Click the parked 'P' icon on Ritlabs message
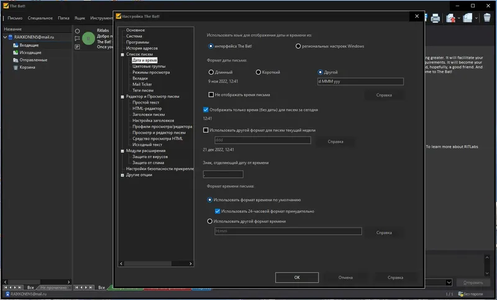Viewport: 497px width, 300px height. tap(77, 47)
